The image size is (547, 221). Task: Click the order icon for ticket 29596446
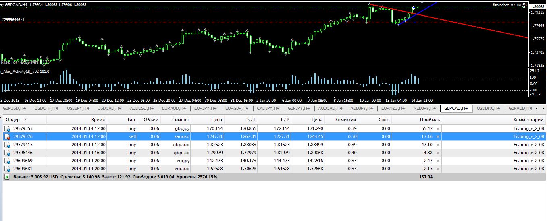[x=7, y=153]
